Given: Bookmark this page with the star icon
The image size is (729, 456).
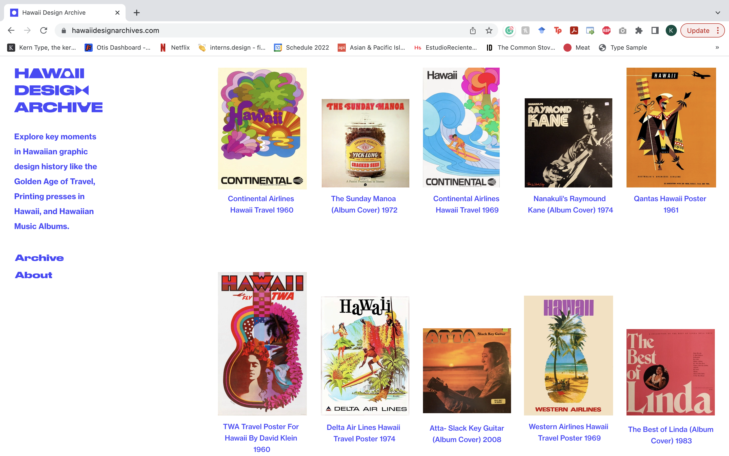Looking at the screenshot, I should [489, 30].
